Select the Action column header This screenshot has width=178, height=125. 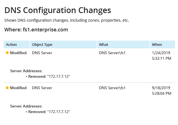tap(17, 44)
